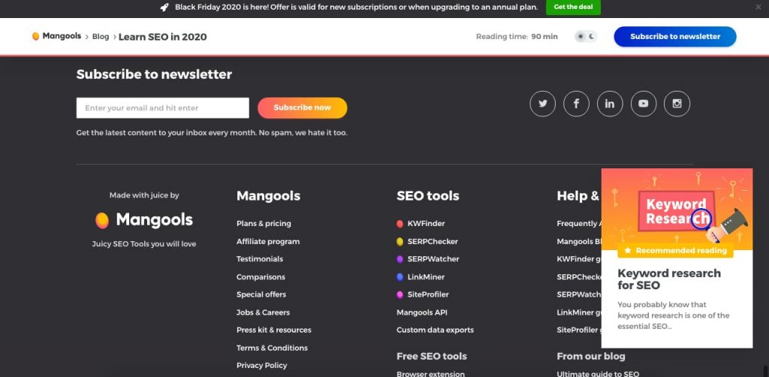Close the Black Friday banner

tap(758, 8)
